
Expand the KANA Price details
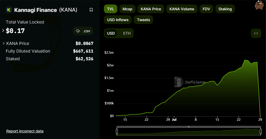coord(4,43)
